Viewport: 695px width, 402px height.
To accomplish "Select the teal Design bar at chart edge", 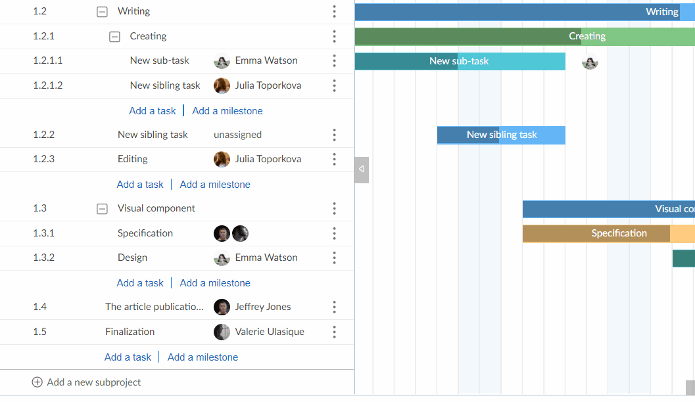I will [x=684, y=258].
